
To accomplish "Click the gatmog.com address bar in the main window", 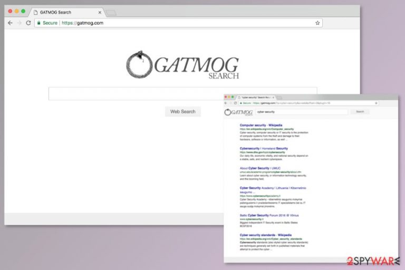I will tap(178, 23).
